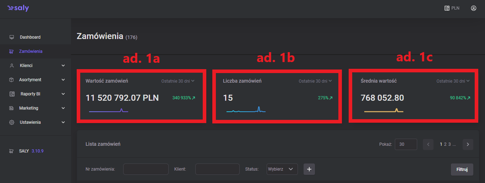Click the Ustawienia gear icon
The width and height of the screenshot is (485, 183).
pos(12,122)
